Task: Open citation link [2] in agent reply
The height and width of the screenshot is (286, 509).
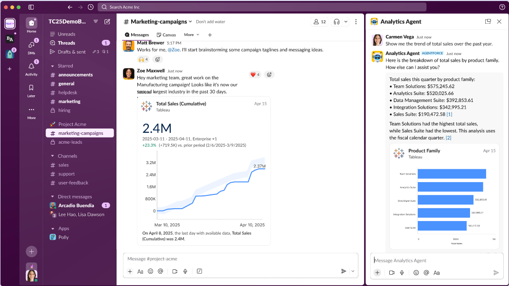Action: pos(448,138)
